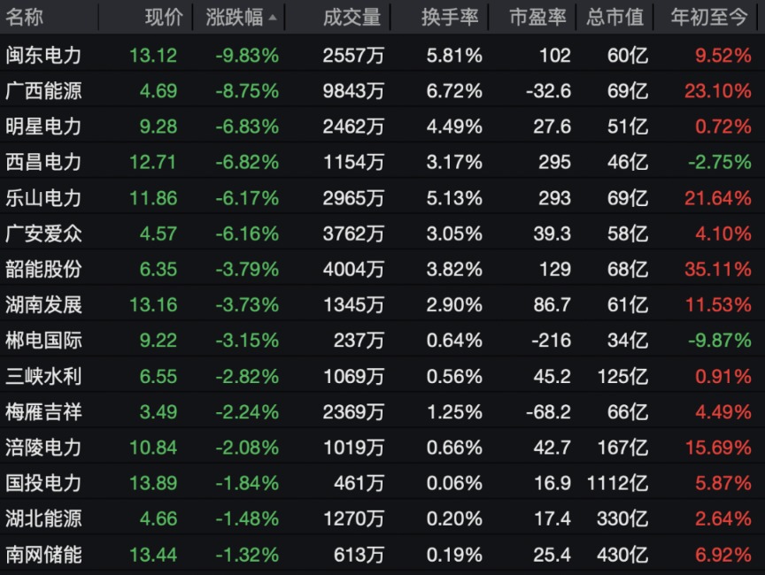This screenshot has width=765, height=575.
Task: Select 国投电力 in the table
Action: tap(43, 483)
